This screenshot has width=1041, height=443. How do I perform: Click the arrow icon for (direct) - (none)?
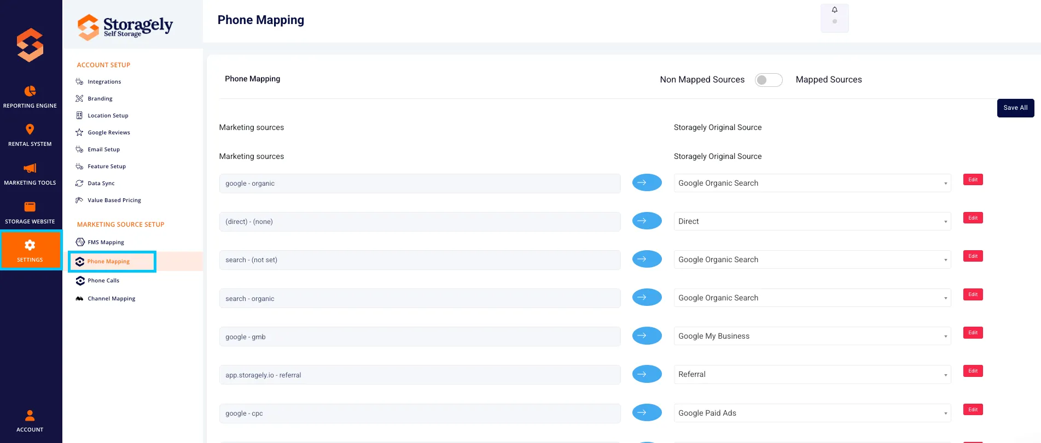pyautogui.click(x=647, y=221)
